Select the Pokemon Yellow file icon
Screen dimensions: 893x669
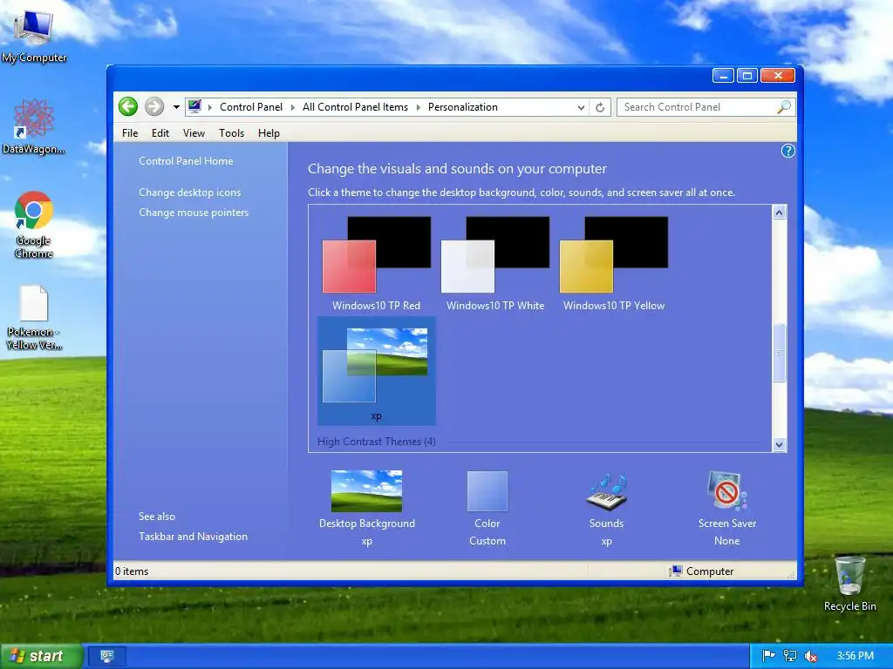tap(34, 317)
